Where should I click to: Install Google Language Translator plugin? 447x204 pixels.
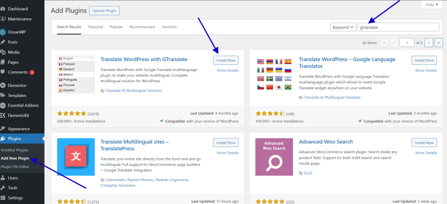tap(424, 60)
